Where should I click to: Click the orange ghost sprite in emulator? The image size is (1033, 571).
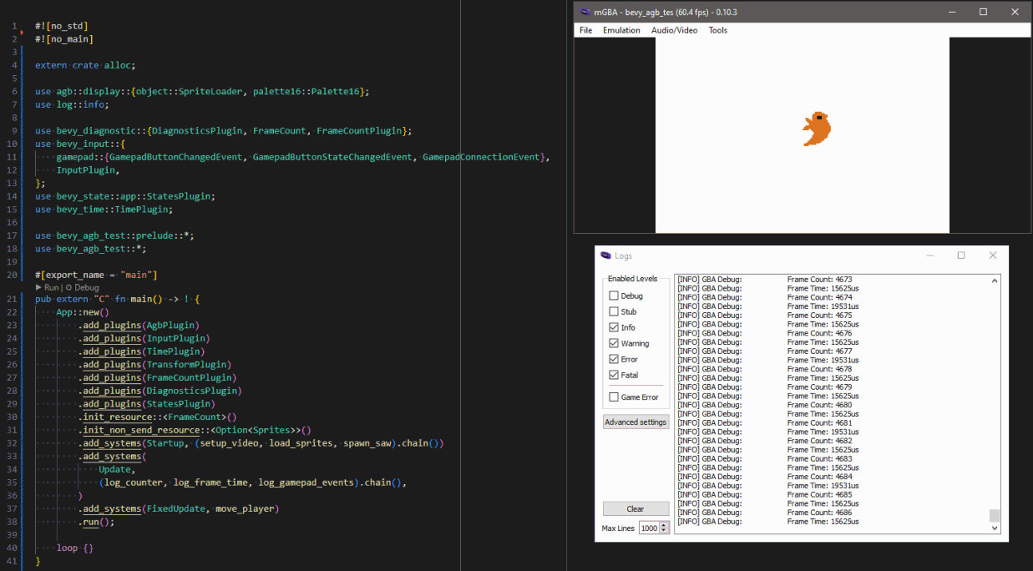point(817,129)
